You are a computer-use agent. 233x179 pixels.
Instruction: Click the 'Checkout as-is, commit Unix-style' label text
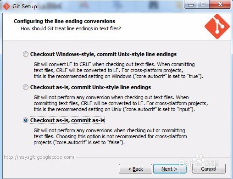click(x=90, y=87)
